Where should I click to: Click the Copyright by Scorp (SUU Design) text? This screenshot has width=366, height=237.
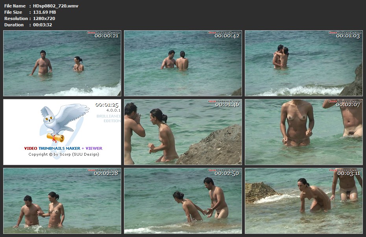tap(64, 154)
